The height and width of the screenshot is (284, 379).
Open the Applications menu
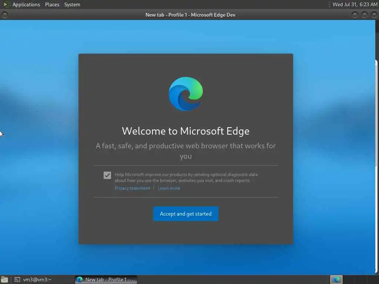coord(26,4)
